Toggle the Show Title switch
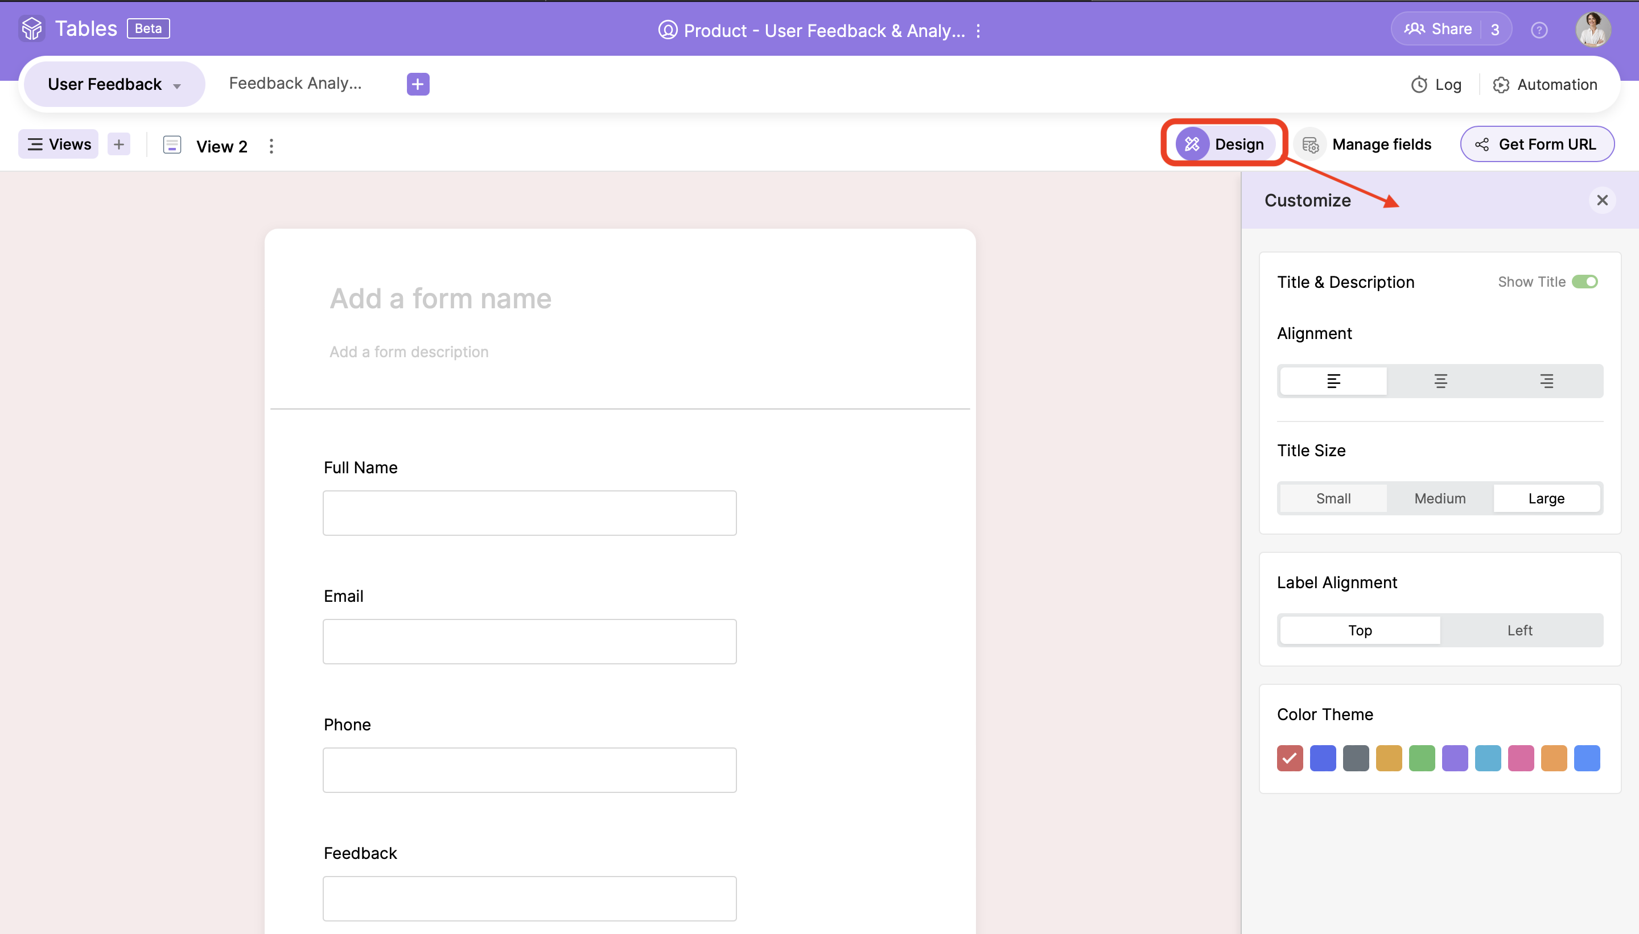Screen dimensions: 1639x934 tap(1584, 282)
